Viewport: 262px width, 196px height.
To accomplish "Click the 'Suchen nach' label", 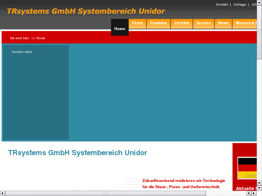I will tap(22, 52).
